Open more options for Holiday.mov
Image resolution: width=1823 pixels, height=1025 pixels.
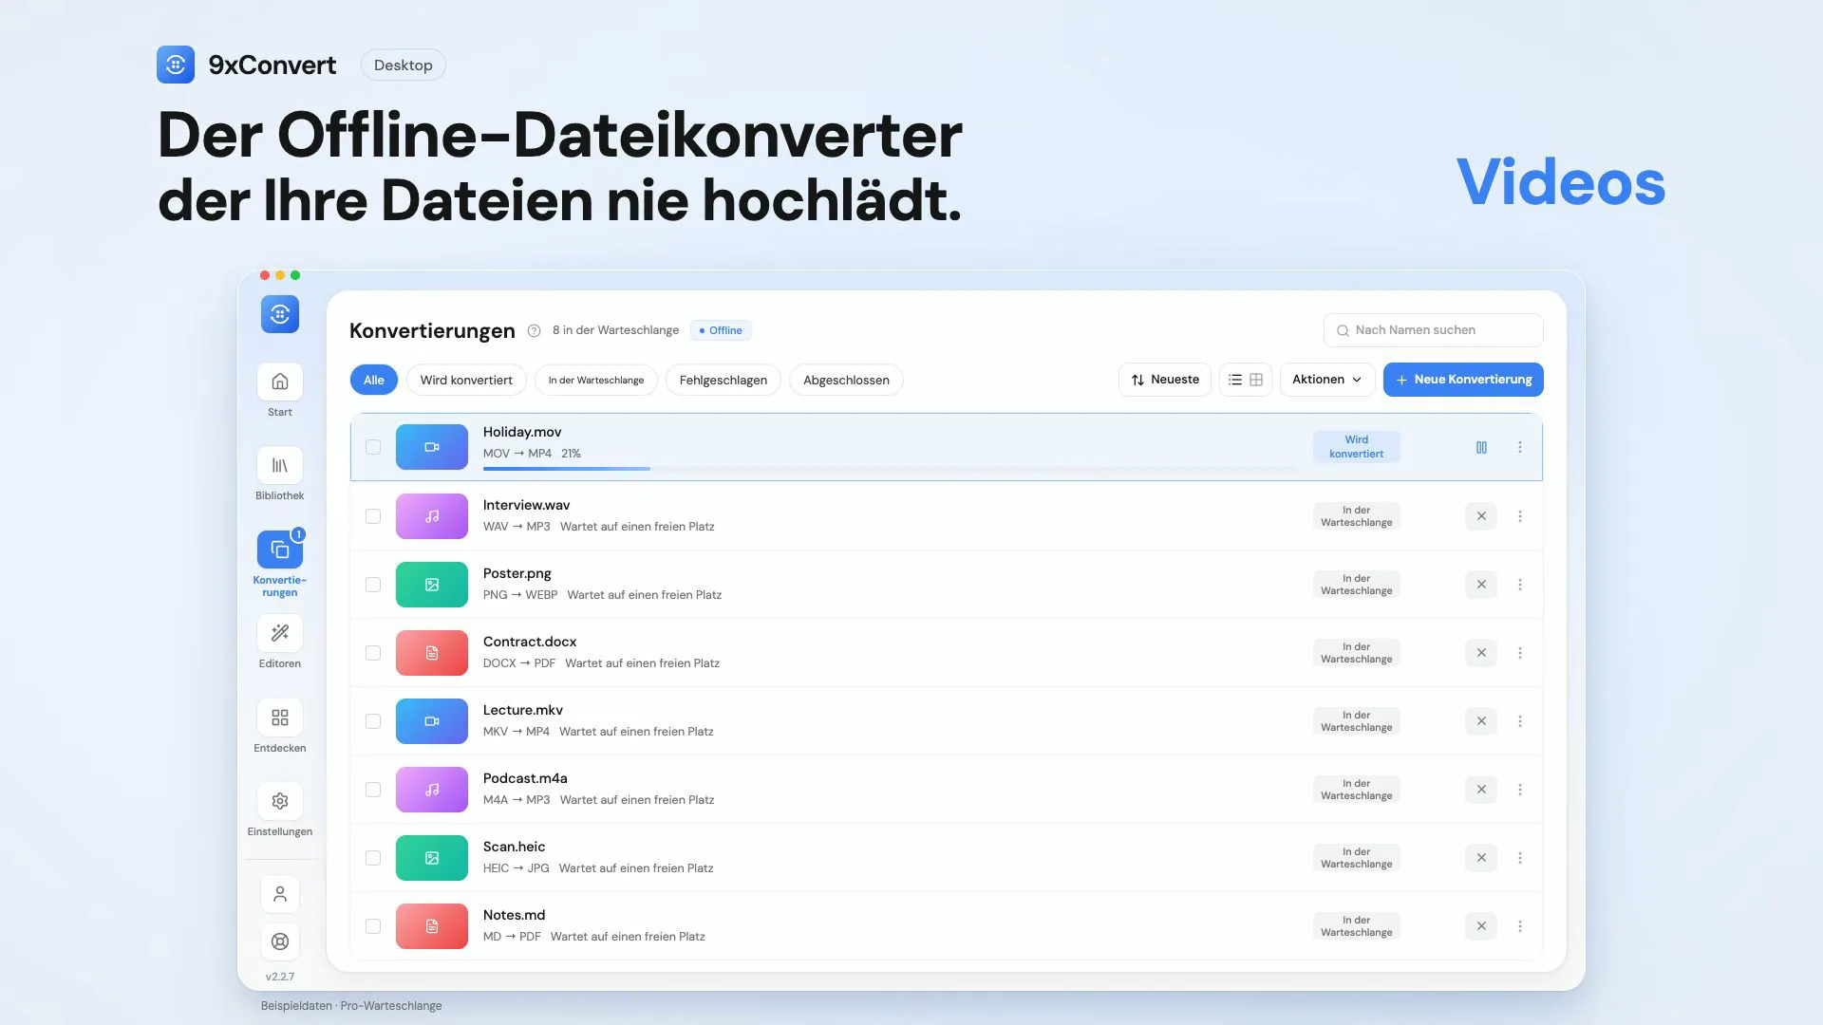[x=1520, y=447]
